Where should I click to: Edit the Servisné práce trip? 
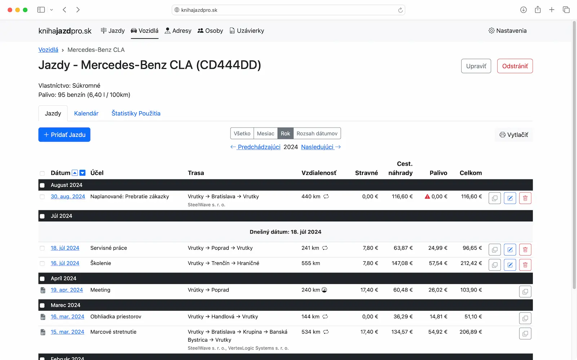(x=510, y=250)
